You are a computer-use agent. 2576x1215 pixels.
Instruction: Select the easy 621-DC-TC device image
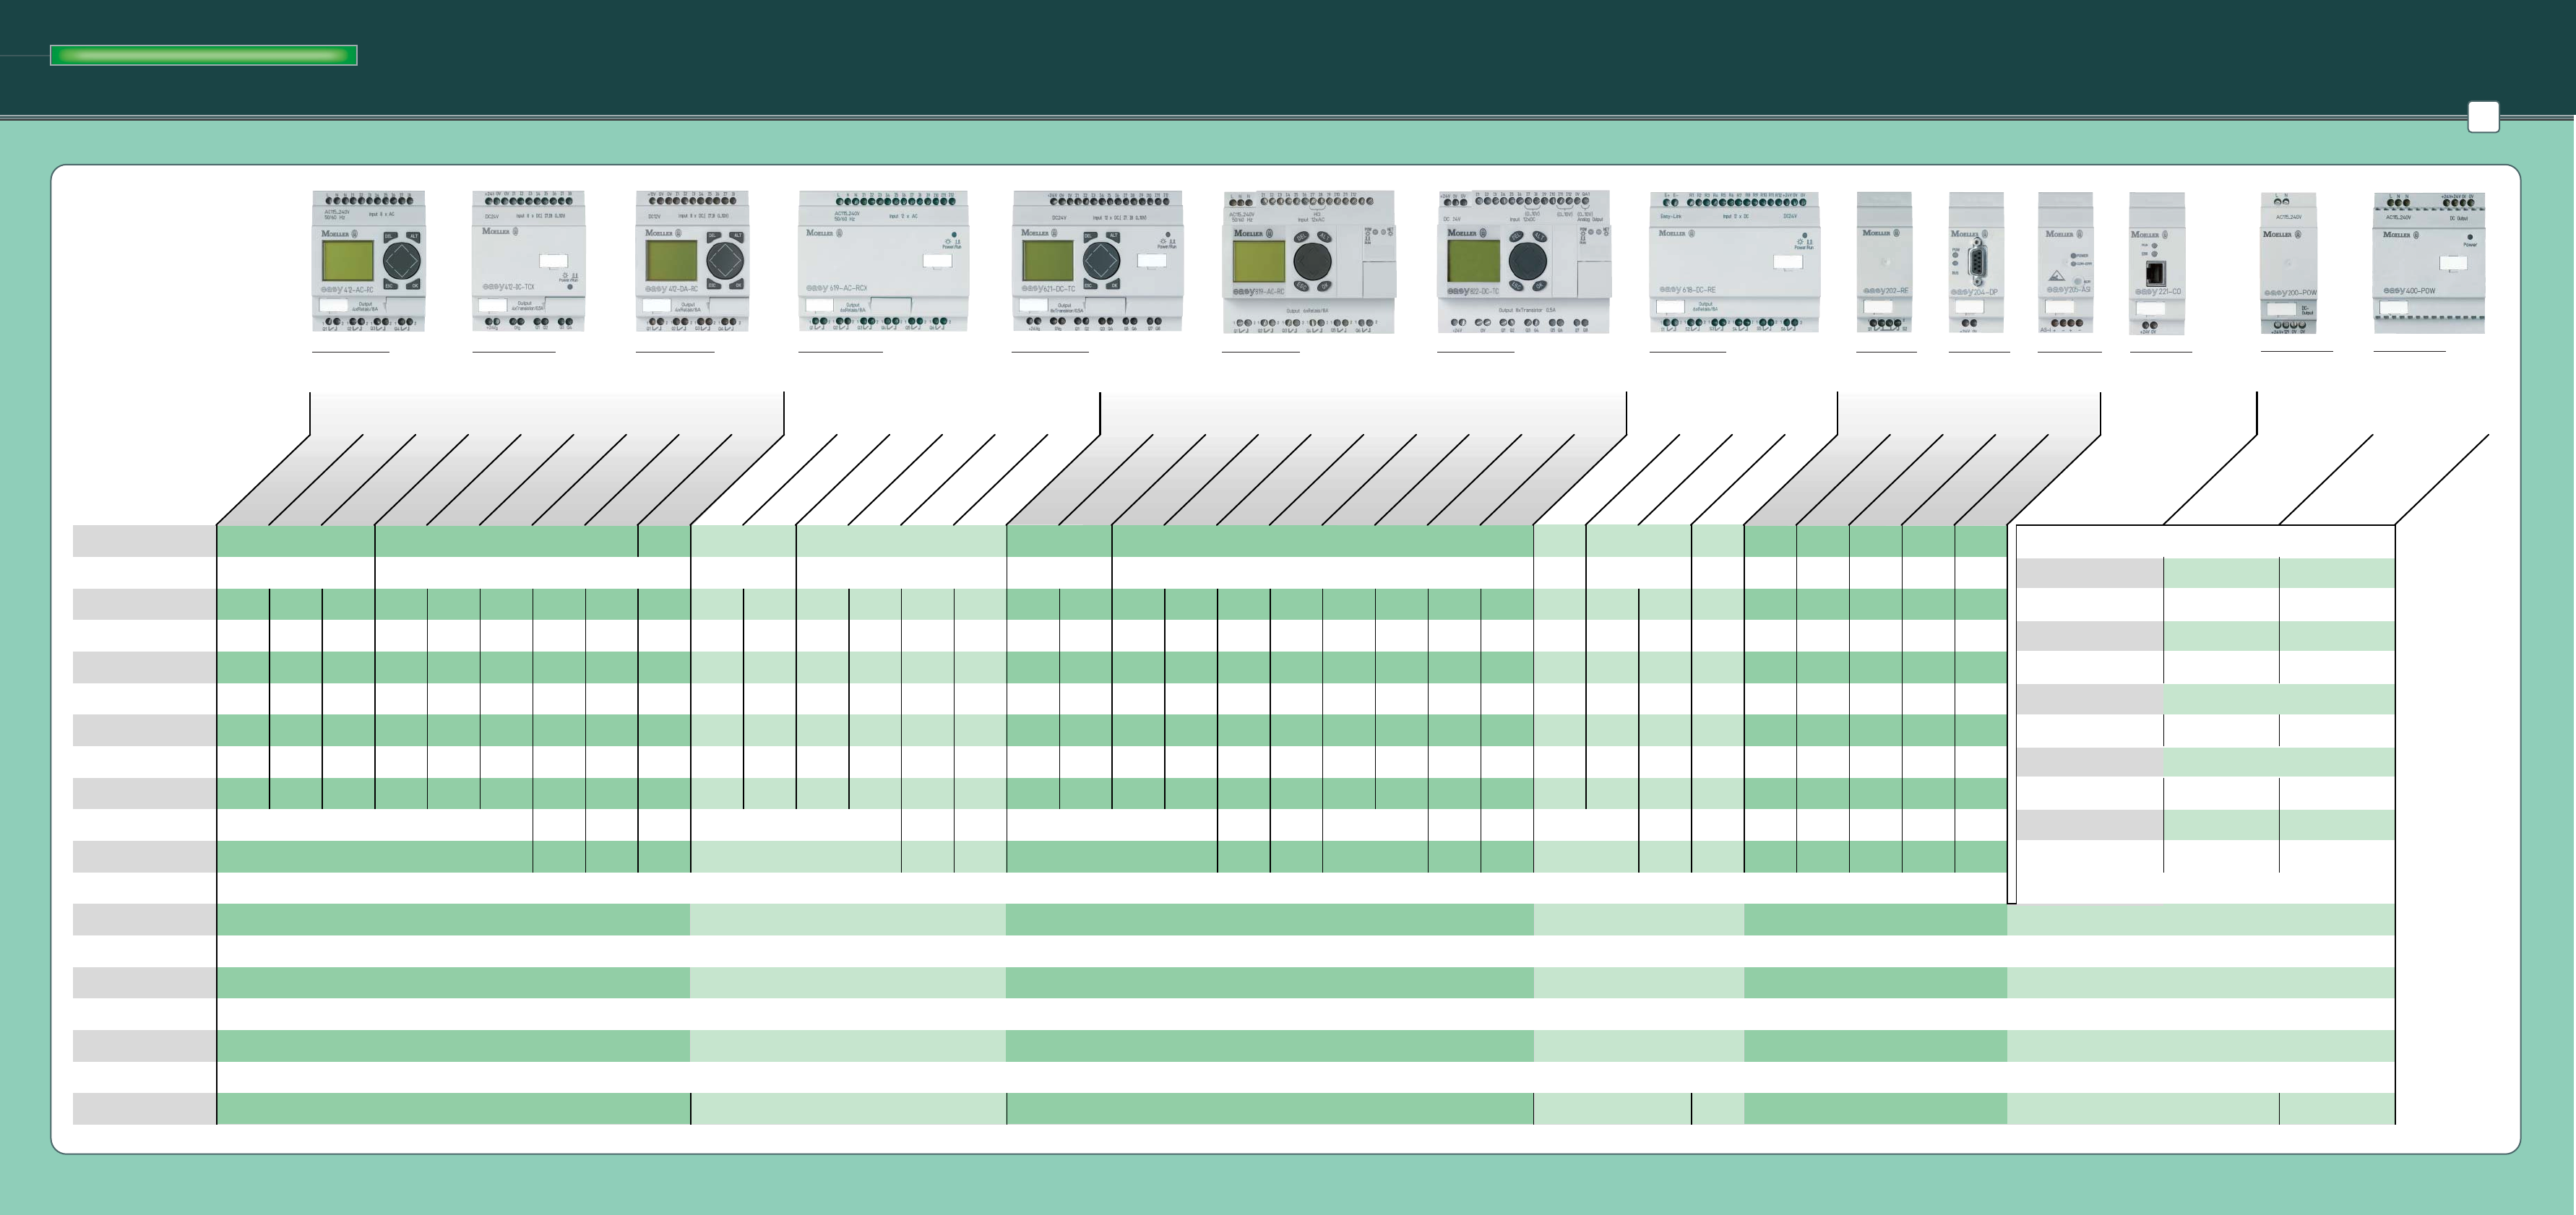click(x=1098, y=261)
